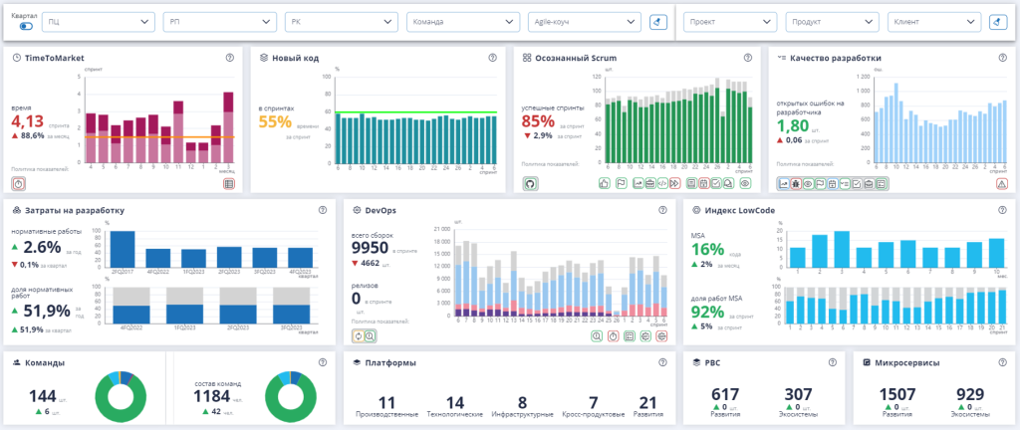This screenshot has height=430, width=1020.
Task: Click the 617 PBC Развития value
Action: click(725, 394)
